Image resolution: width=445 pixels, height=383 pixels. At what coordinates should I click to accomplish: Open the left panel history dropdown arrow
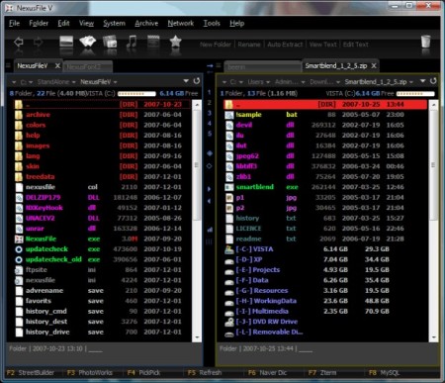[186, 81]
